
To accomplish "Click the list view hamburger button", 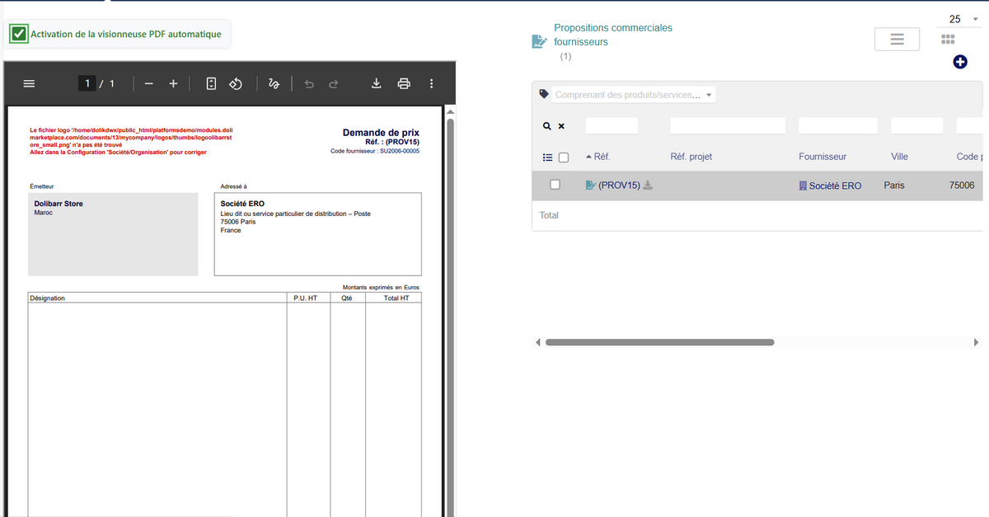I will coord(897,39).
